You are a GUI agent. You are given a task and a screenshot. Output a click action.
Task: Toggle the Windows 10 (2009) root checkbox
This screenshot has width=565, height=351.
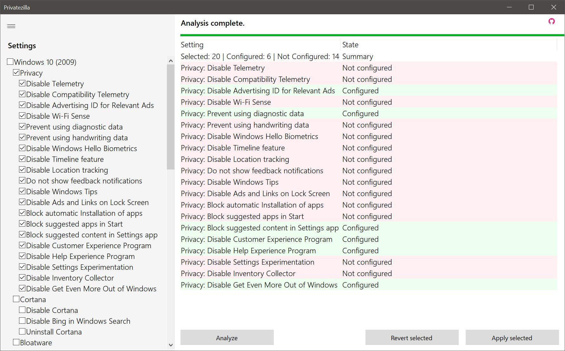click(10, 62)
